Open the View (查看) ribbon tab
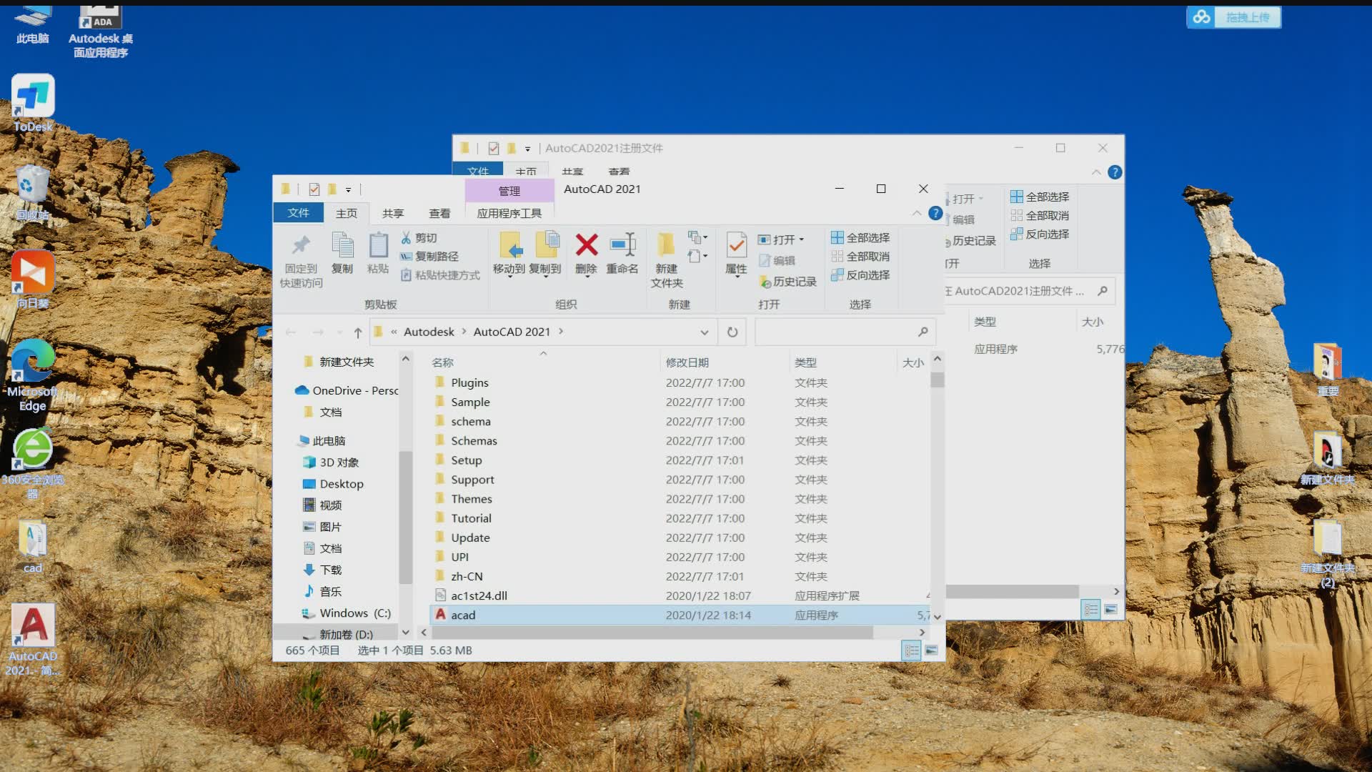The width and height of the screenshot is (1372, 772). coord(439,213)
